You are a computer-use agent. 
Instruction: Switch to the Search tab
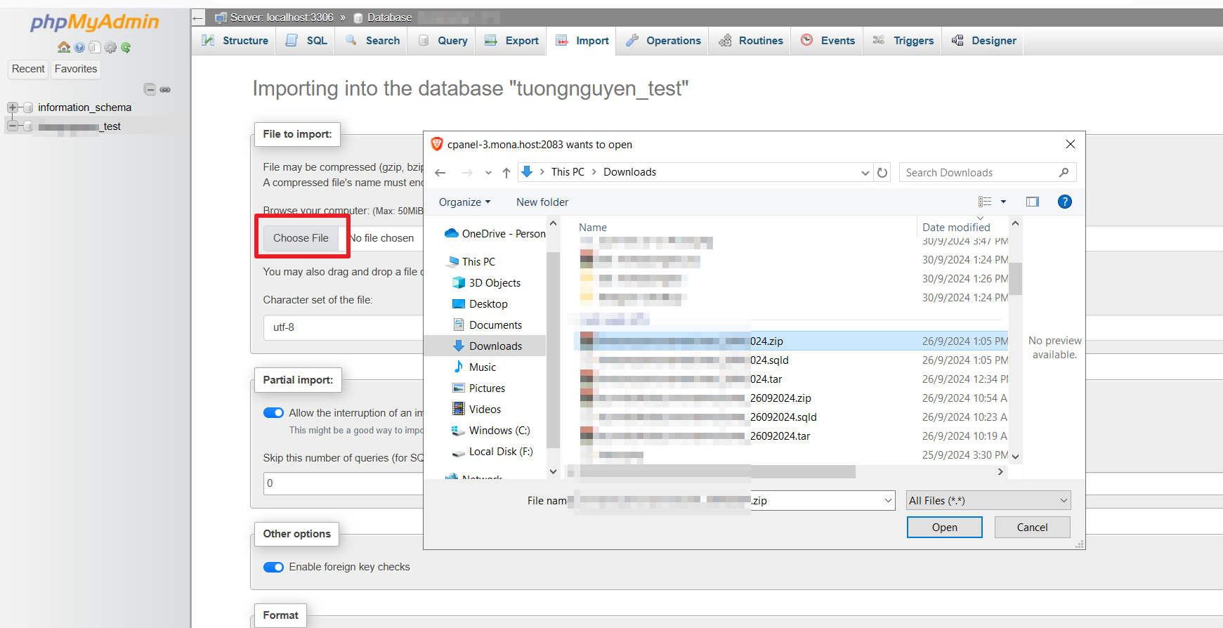(372, 41)
